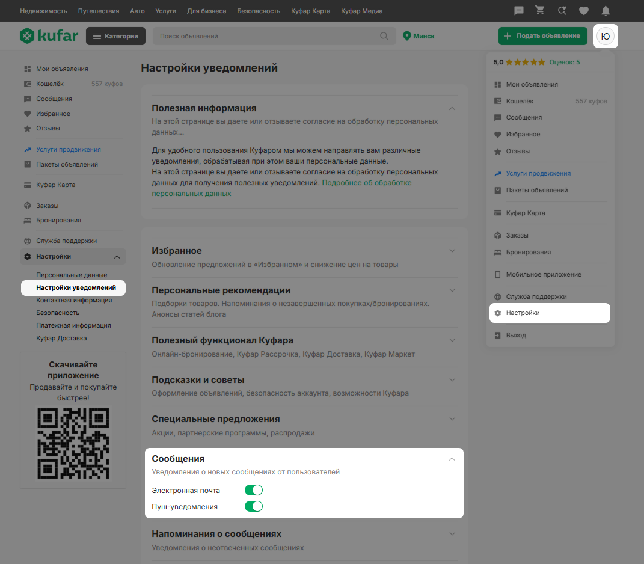Collapse the Сообщения section chevron
This screenshot has width=644, height=564.
pyautogui.click(x=452, y=459)
